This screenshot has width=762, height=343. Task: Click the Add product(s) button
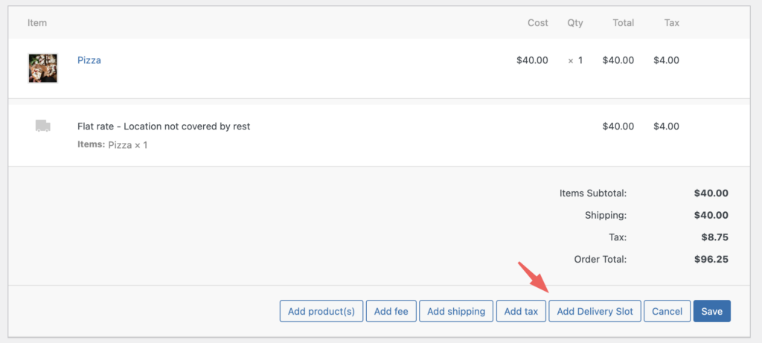[x=321, y=311]
